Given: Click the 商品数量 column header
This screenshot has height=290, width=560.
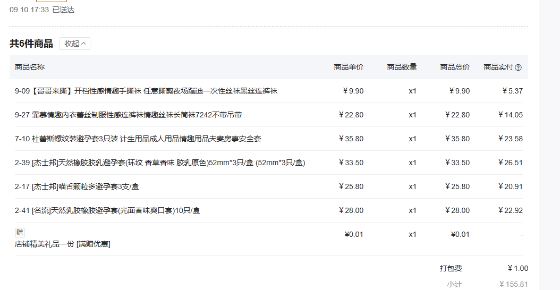Looking at the screenshot, I should click(x=402, y=67).
